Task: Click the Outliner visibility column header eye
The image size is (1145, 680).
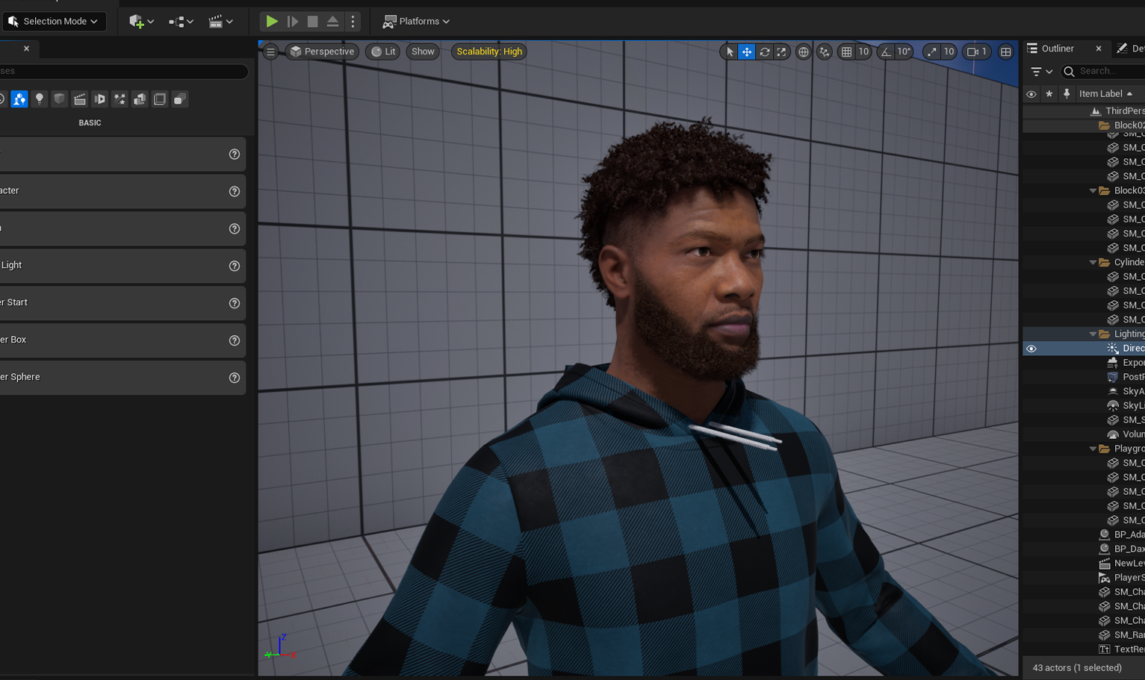Action: point(1031,94)
